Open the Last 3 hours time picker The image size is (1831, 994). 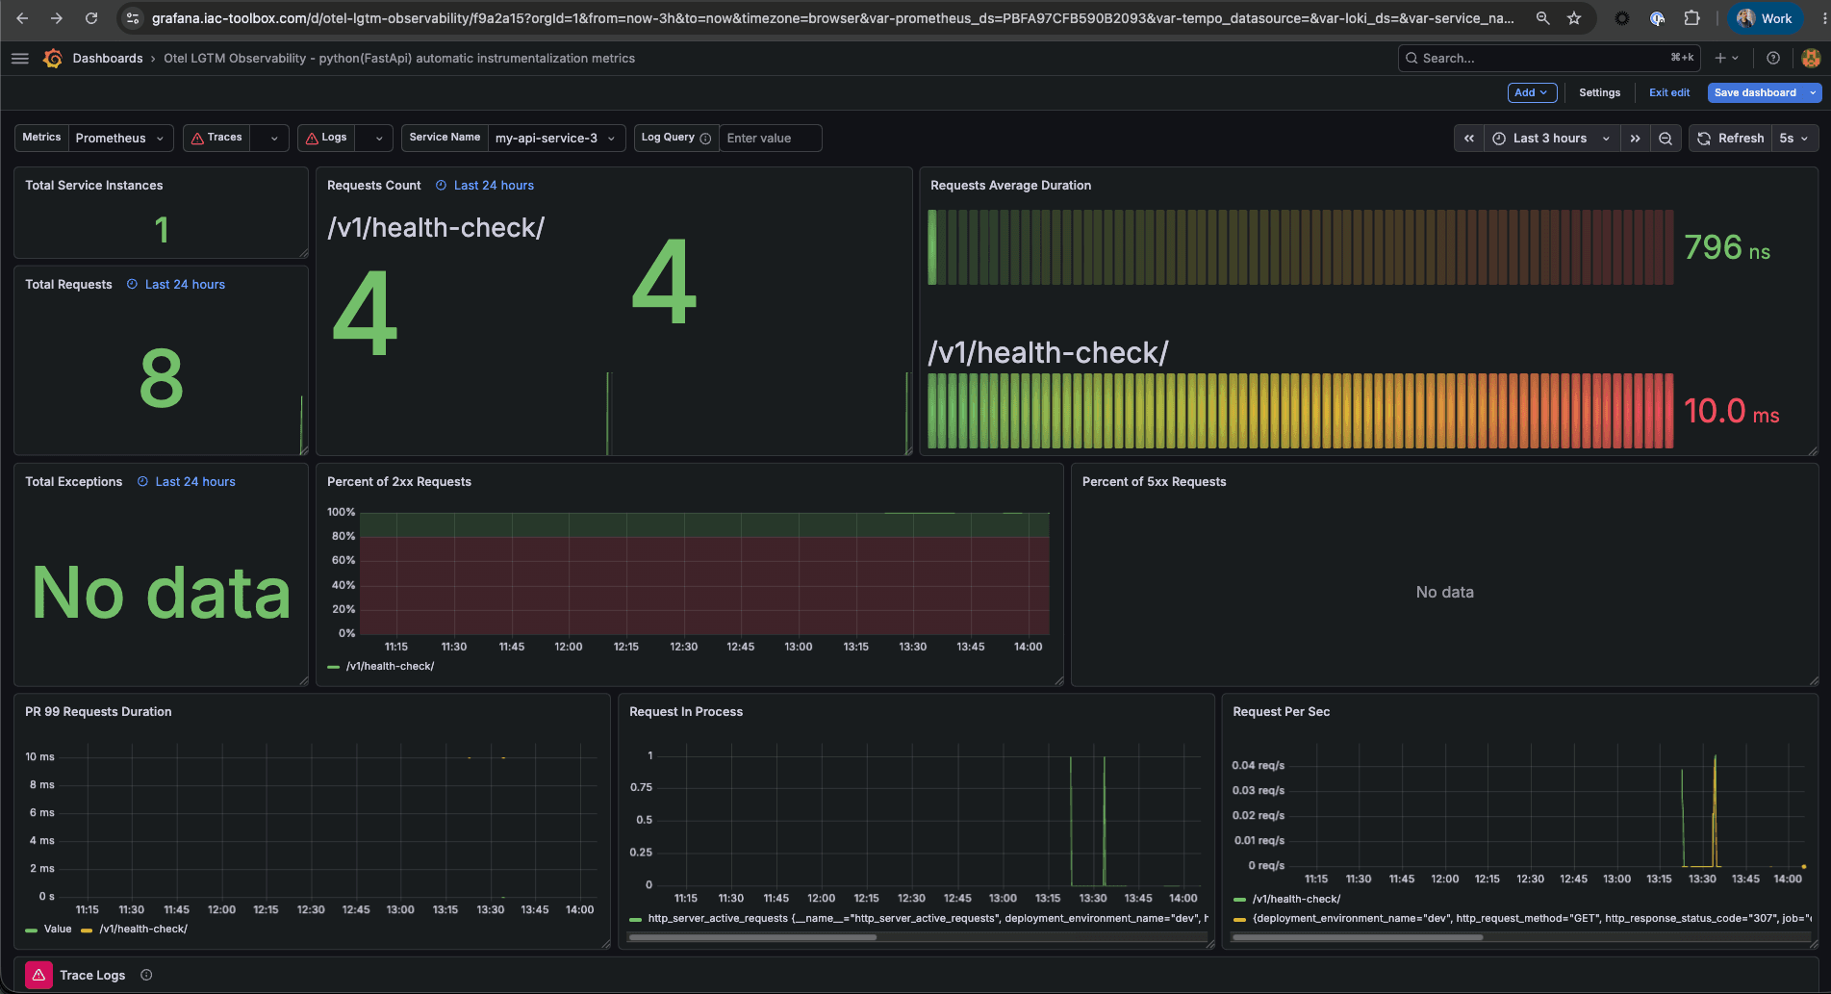point(1552,139)
